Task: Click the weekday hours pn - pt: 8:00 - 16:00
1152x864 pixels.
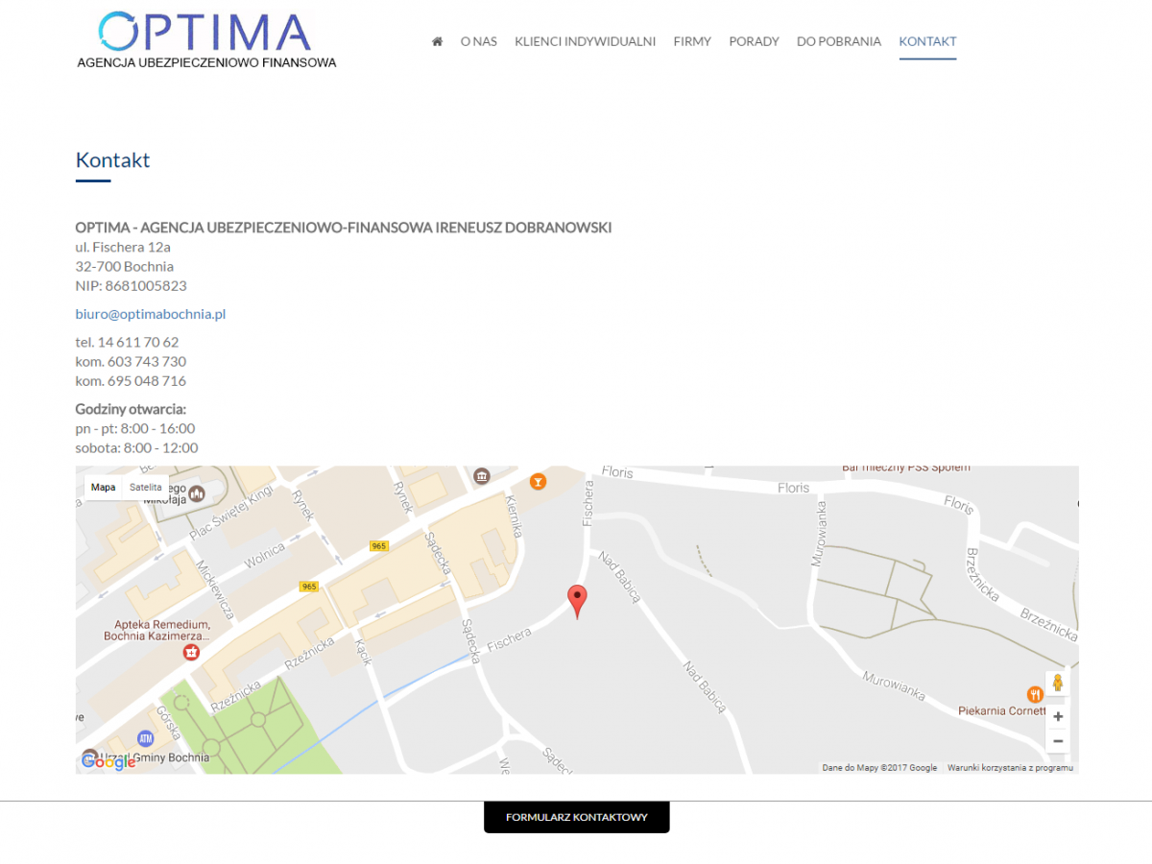Action: tap(135, 428)
